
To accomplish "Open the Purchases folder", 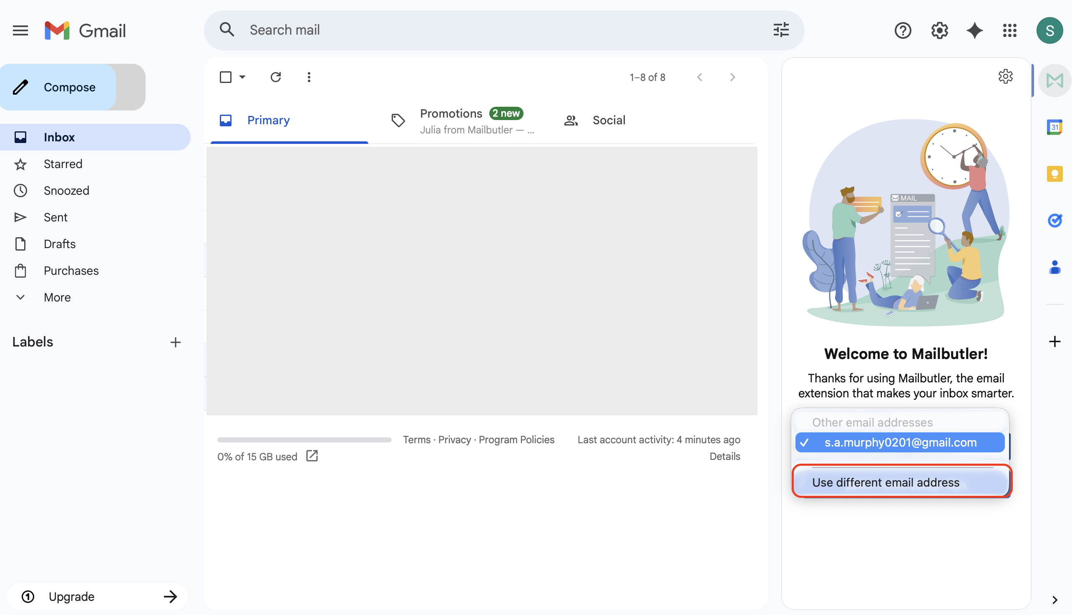I will click(x=95, y=271).
